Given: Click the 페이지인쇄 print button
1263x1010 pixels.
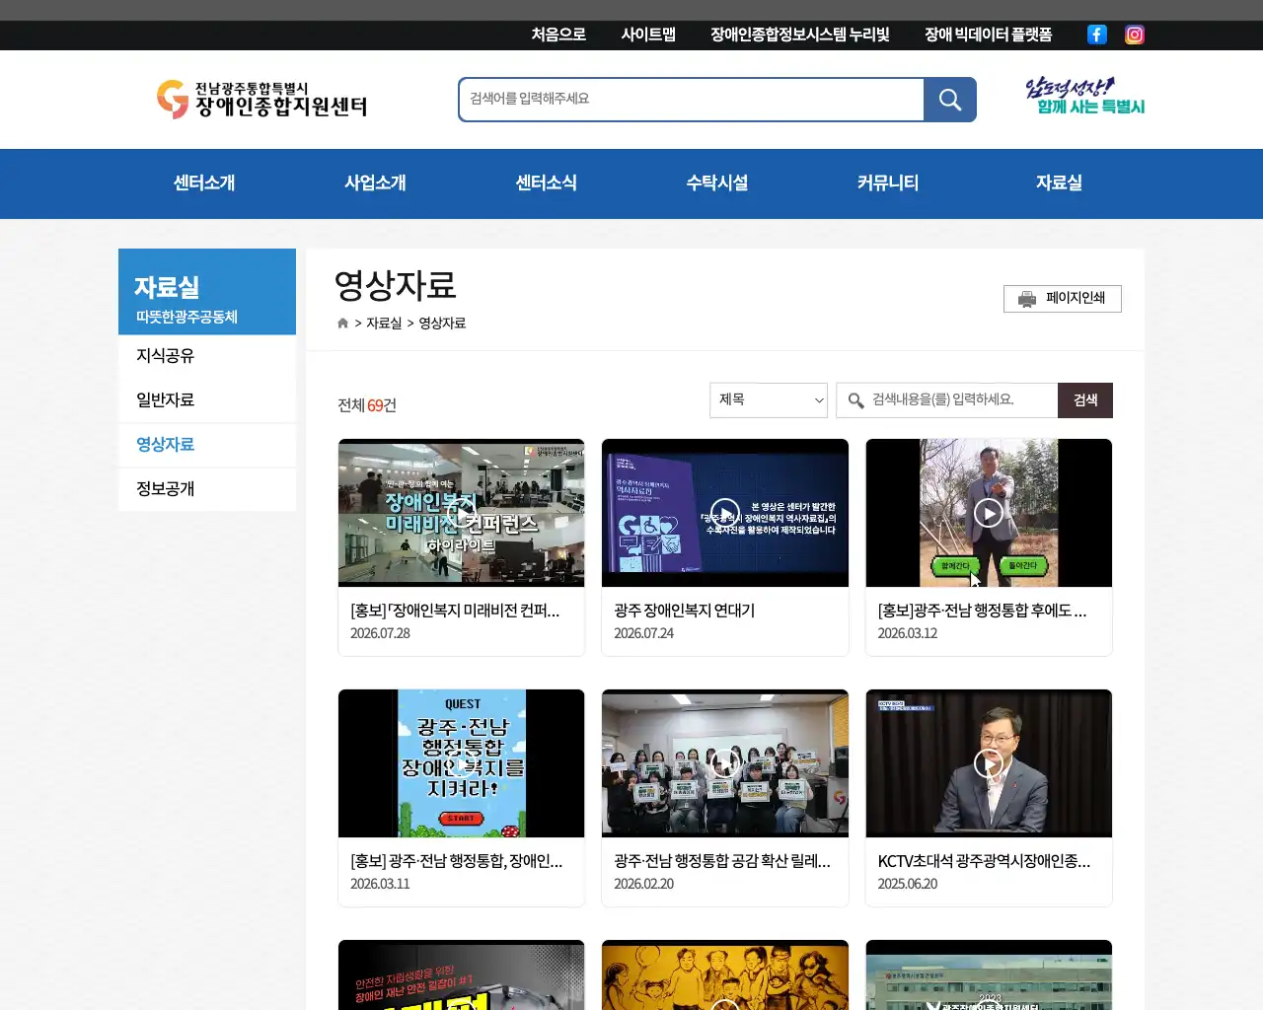Looking at the screenshot, I should (x=1063, y=299).
